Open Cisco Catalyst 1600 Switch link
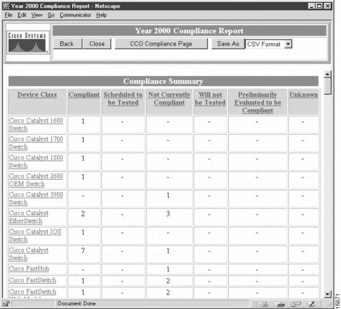 tap(36, 124)
